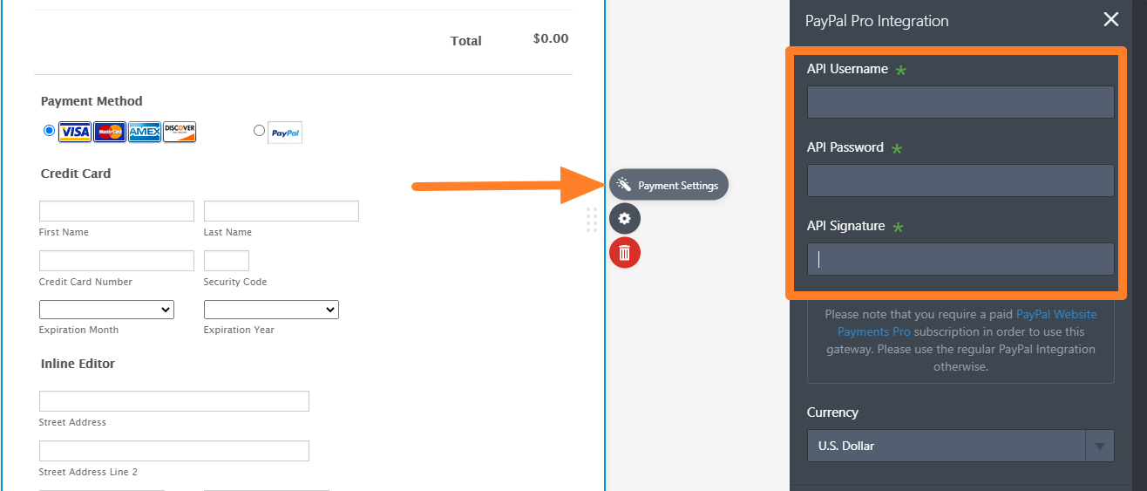Click the API Signature input box
This screenshot has height=491, width=1147.
pos(960,259)
